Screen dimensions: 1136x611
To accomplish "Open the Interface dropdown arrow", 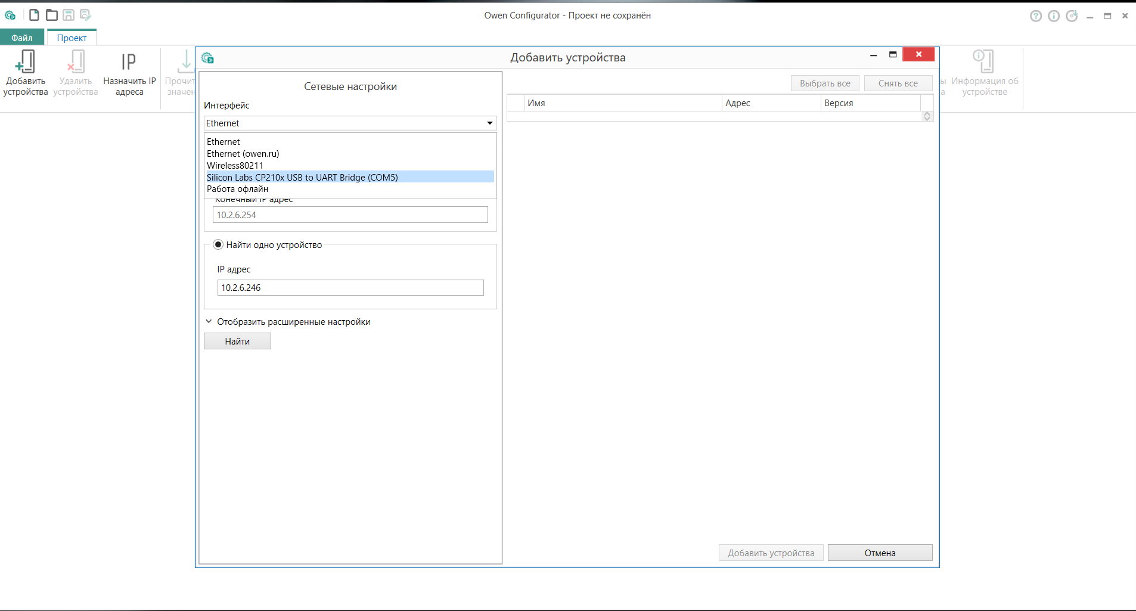I will (489, 123).
